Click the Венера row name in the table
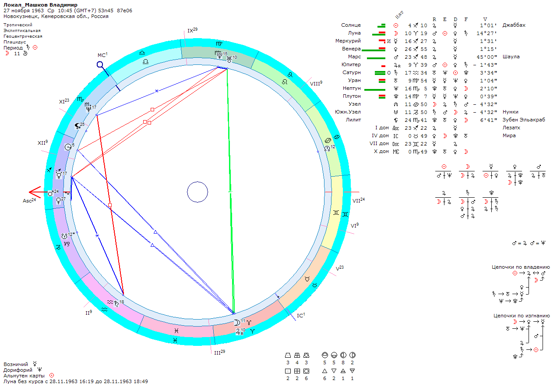 [351, 49]
